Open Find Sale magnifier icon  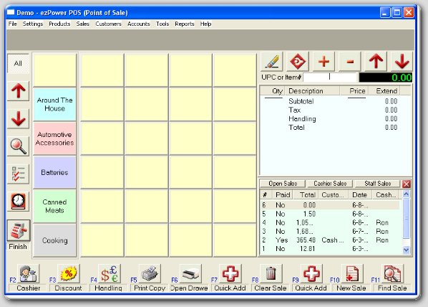pyautogui.click(x=392, y=273)
